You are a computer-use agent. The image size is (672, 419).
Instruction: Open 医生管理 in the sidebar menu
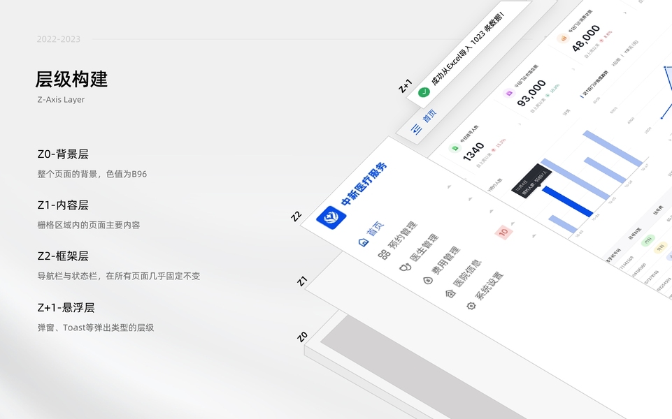424,248
